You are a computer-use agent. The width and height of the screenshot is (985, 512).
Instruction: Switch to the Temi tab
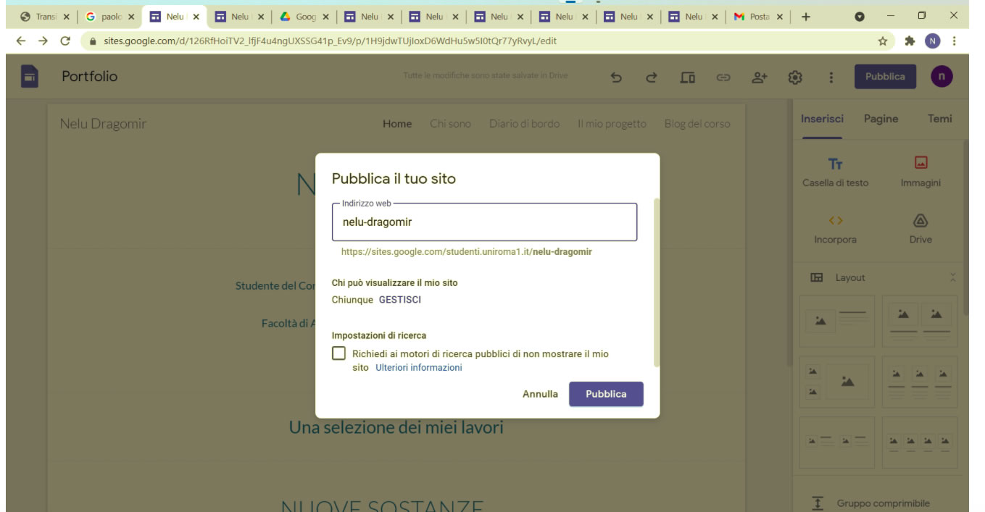point(939,119)
